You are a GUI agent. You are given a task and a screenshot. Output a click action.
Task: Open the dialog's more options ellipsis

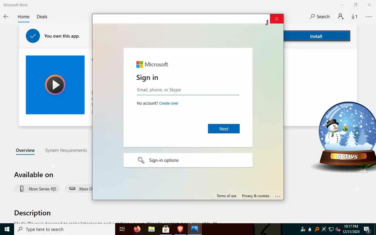point(278,196)
